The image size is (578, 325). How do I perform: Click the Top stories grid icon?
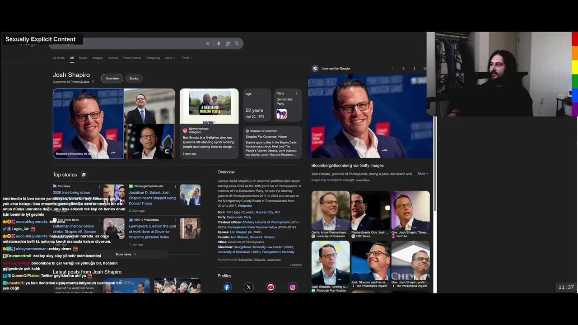coord(84,175)
